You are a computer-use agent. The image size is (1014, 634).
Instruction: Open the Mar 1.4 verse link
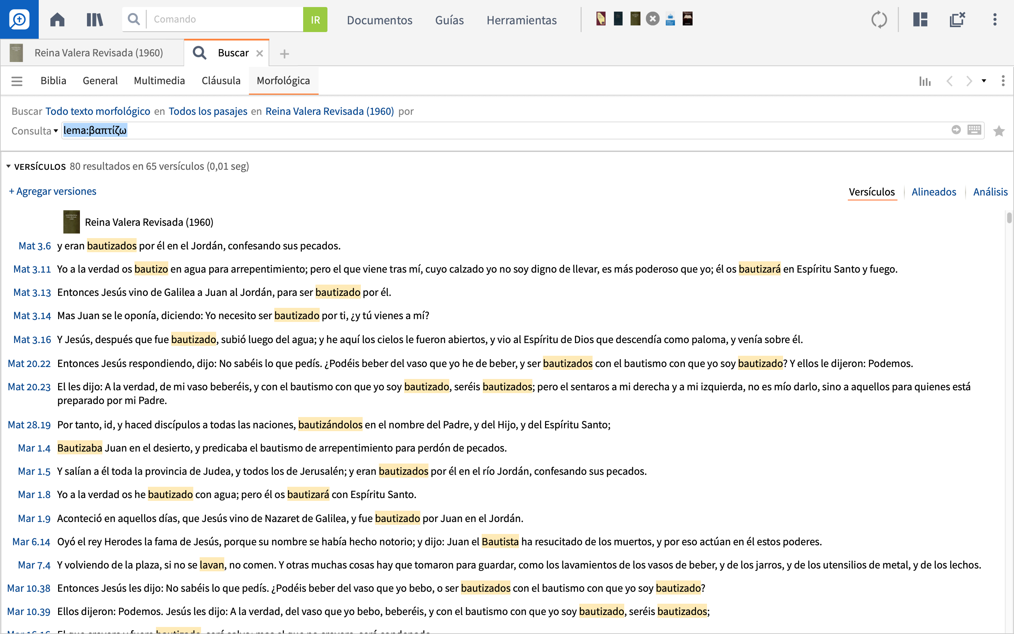coord(34,448)
